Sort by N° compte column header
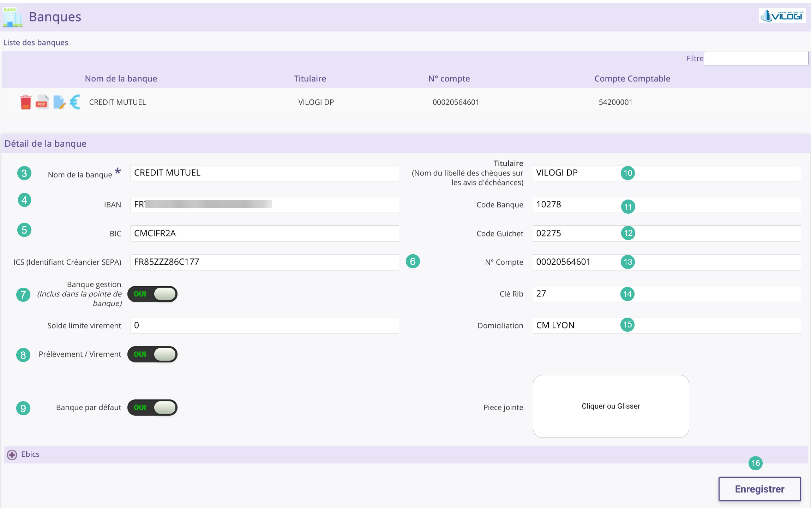 pos(449,79)
